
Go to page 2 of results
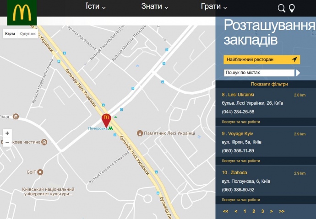pos(253,211)
